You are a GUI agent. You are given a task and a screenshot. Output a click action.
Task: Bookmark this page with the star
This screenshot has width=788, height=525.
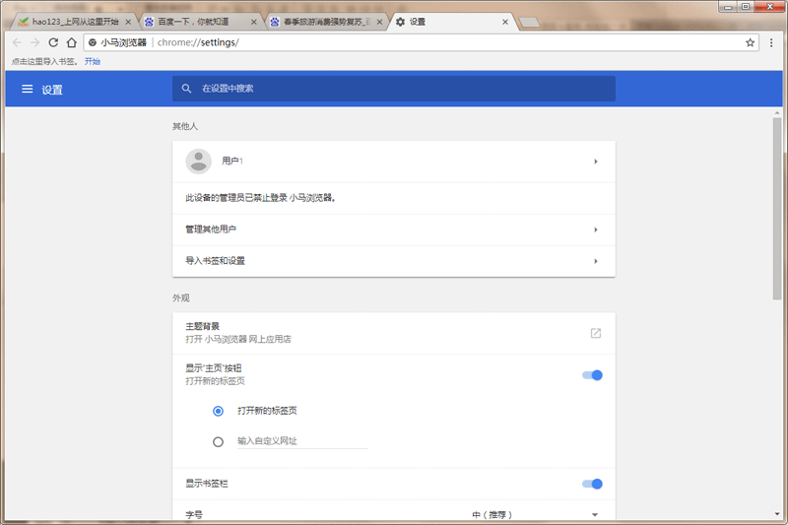[750, 42]
